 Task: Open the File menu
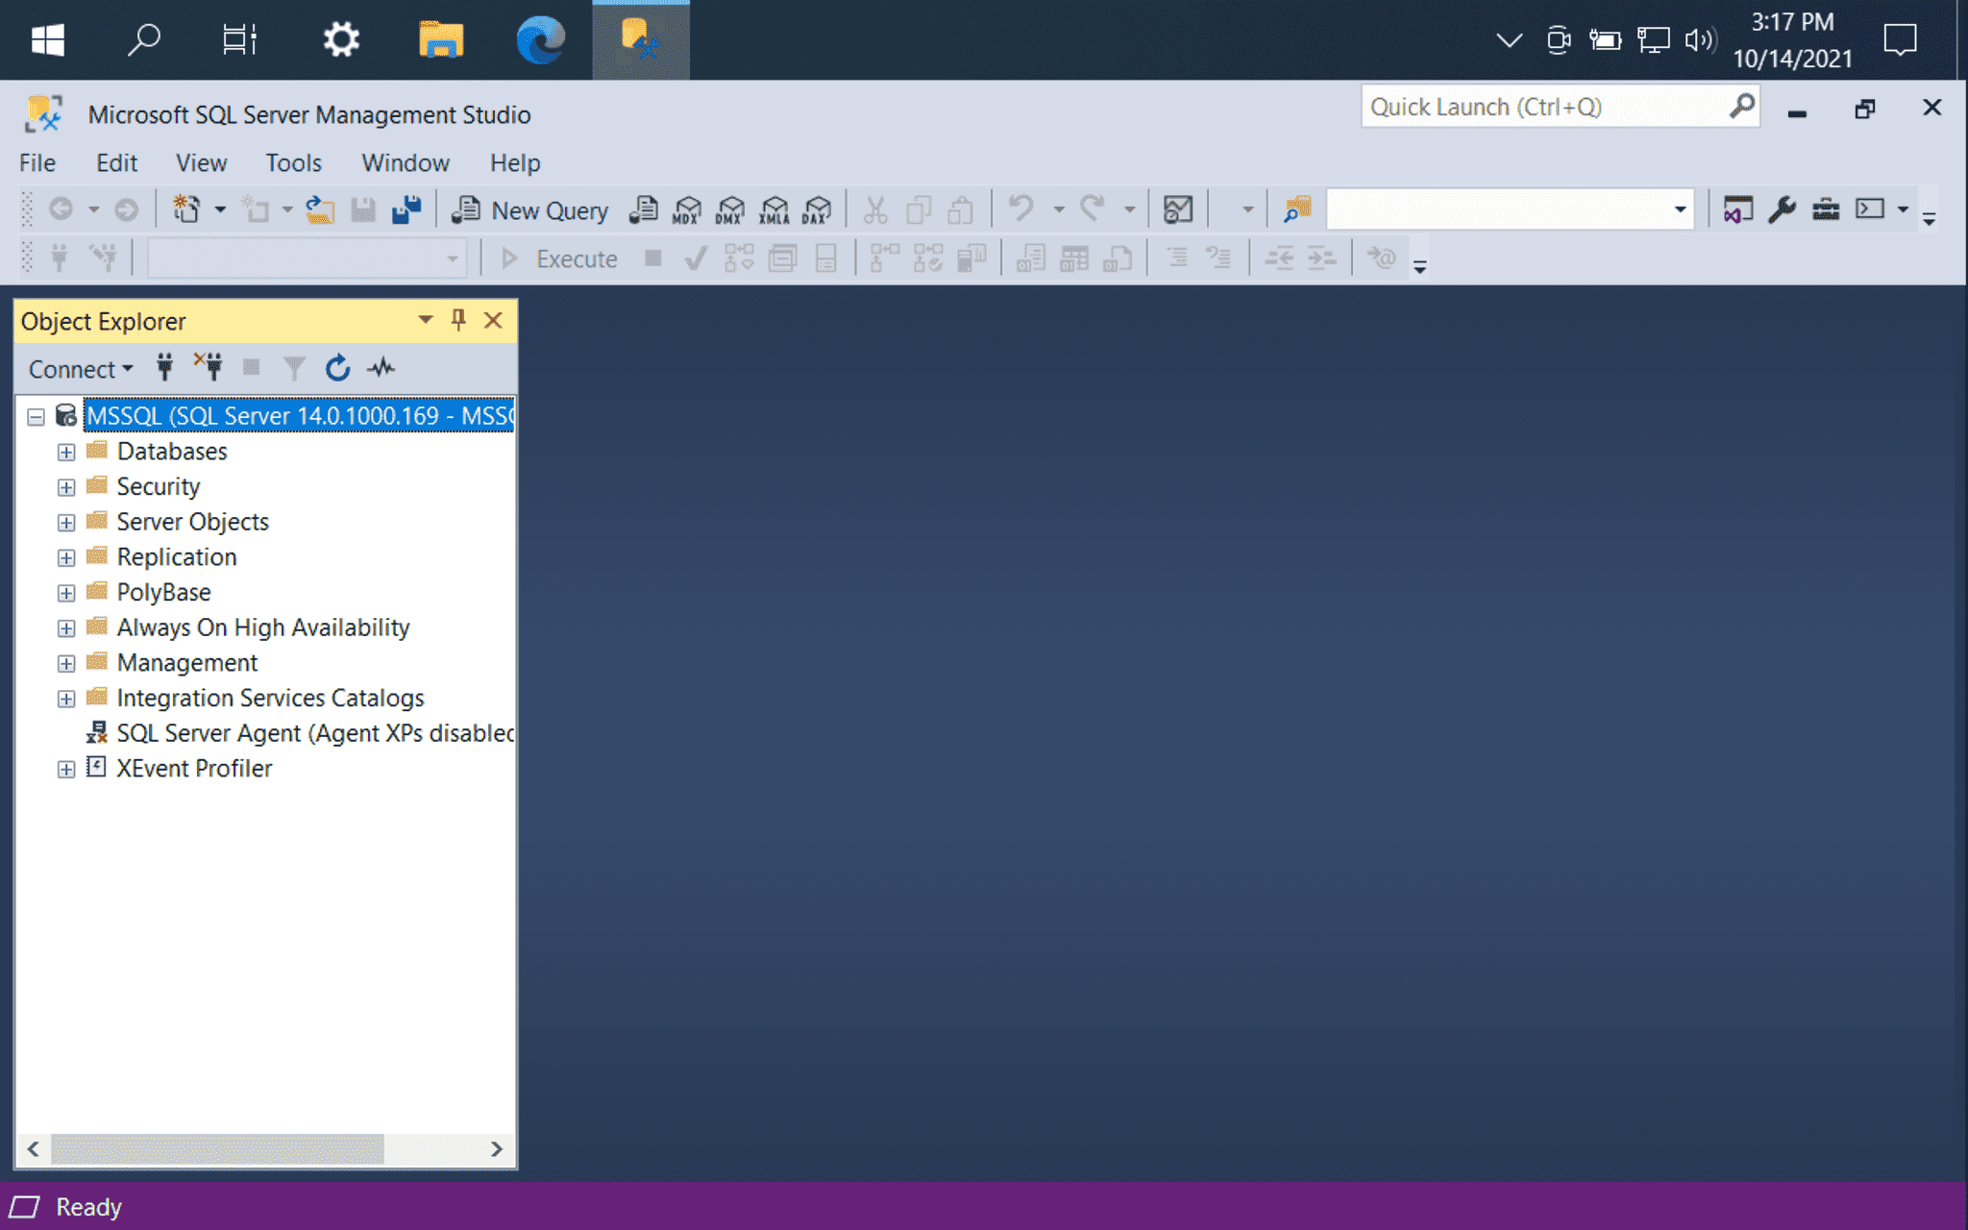tap(37, 162)
